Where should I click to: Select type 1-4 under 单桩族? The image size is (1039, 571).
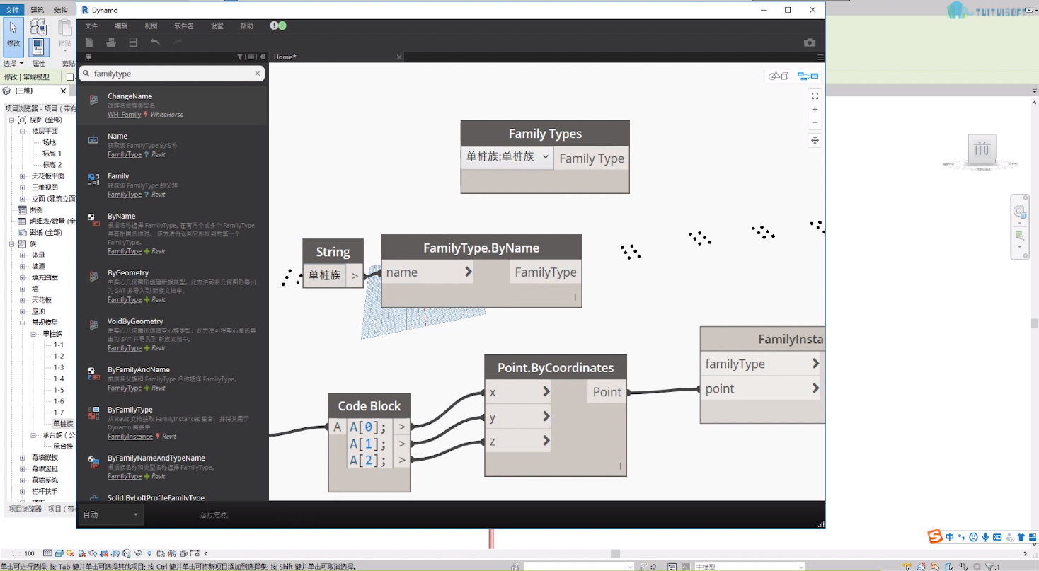point(59,379)
